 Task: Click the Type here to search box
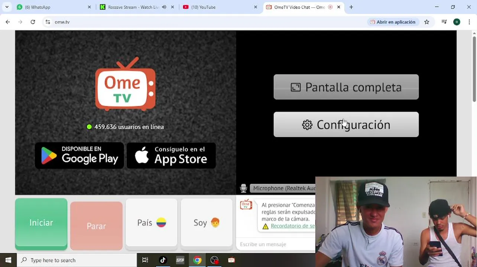point(77,260)
